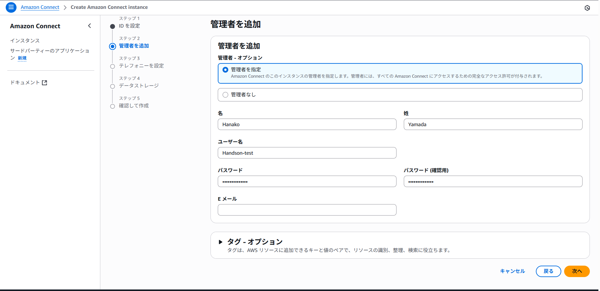Image resolution: width=600 pixels, height=291 pixels.
Task: Select the 管理者なし radio option
Action: (225, 94)
